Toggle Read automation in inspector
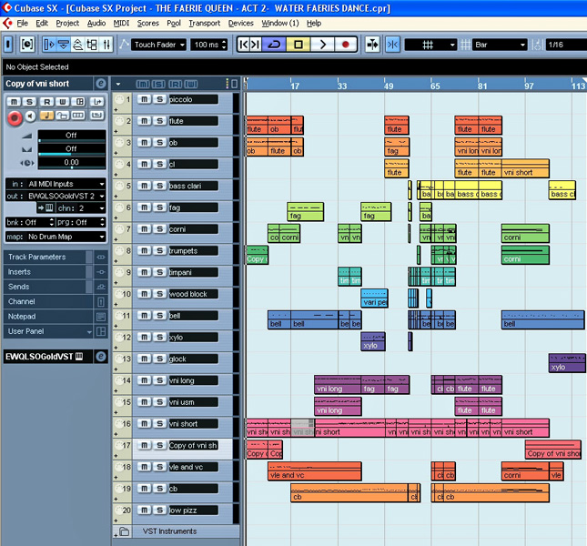The height and width of the screenshot is (546, 587). tap(47, 102)
